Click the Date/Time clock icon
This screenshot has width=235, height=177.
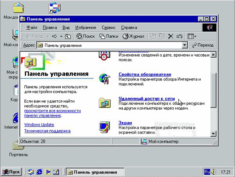(x=105, y=56)
